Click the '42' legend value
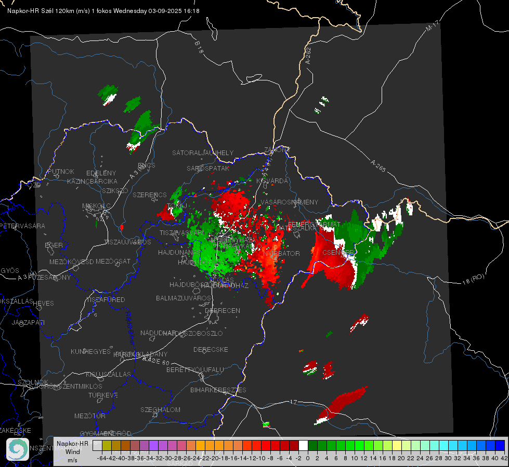509x467 pixels. [504, 458]
